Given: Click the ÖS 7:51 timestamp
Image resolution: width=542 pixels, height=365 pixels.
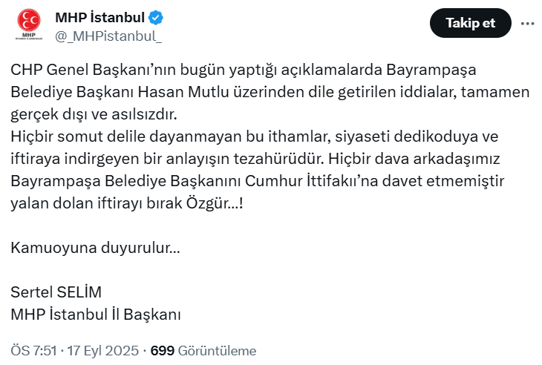Looking at the screenshot, I should click(33, 351).
